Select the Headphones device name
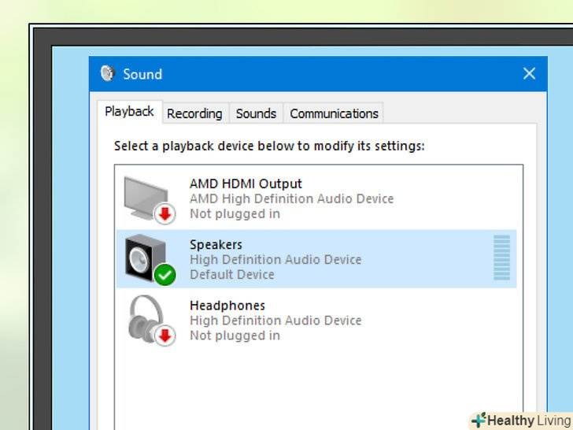Viewport: 573px width, 430px height. point(227,306)
